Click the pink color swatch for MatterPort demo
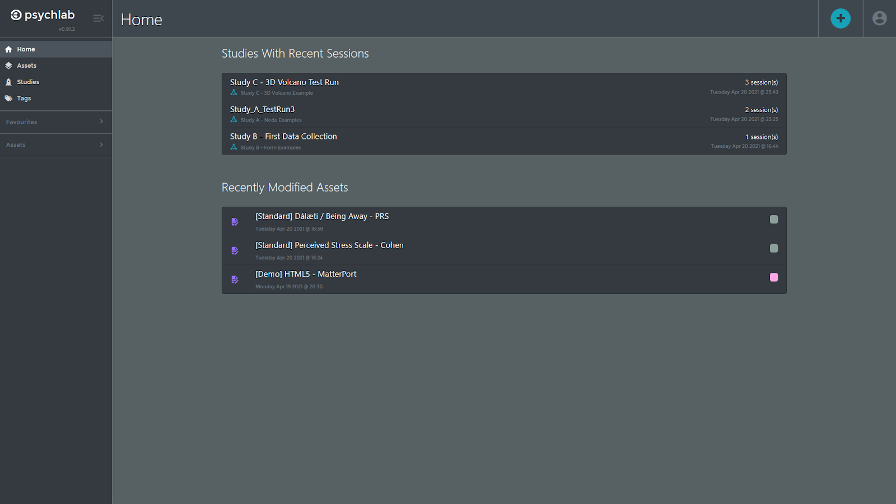 coord(774,277)
